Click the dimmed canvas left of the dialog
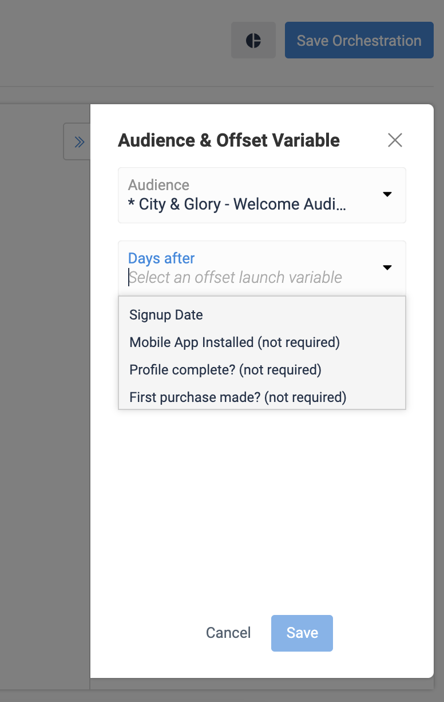This screenshot has width=444, height=702. (45, 401)
